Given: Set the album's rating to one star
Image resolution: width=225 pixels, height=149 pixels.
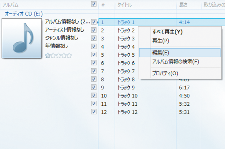Looking at the screenshot, I should click(x=48, y=55).
